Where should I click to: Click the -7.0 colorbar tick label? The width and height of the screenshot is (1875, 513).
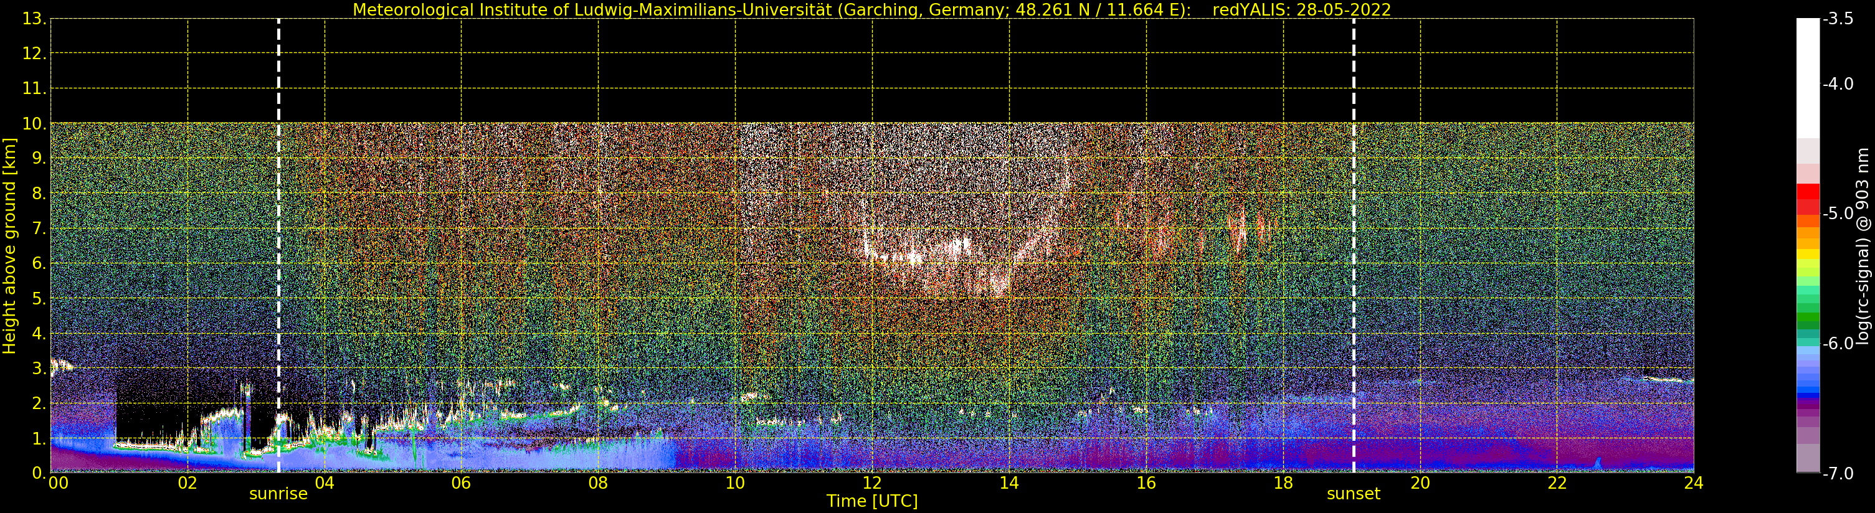(1839, 474)
